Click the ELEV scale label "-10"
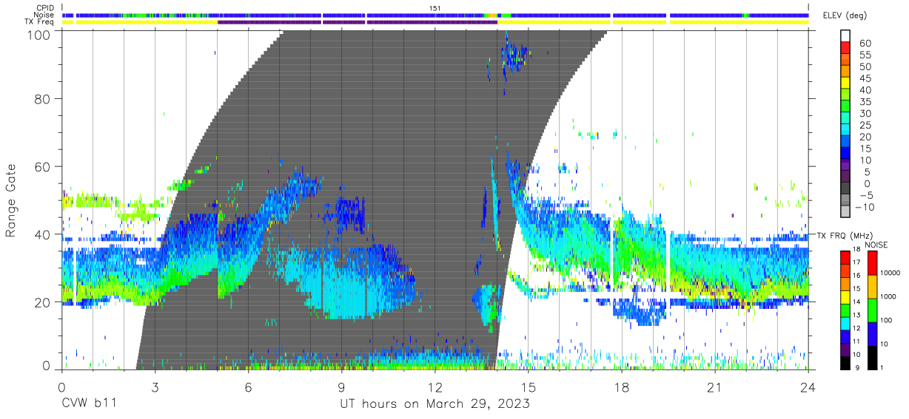This screenshot has height=419, width=909. point(866,207)
